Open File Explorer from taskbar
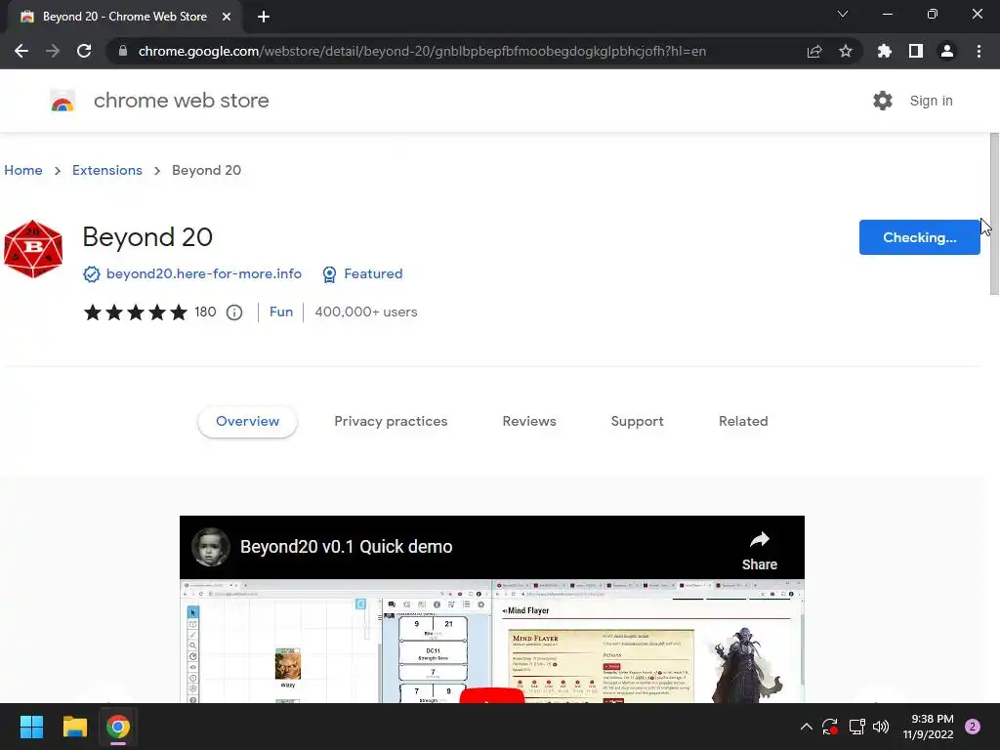This screenshot has height=750, width=1000. 74,727
